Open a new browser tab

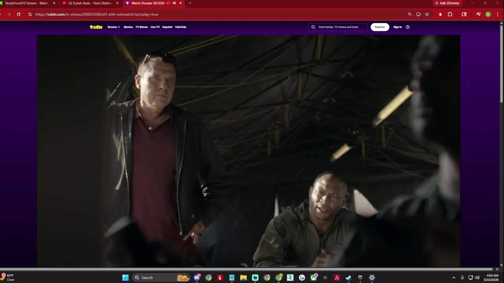pos(190,3)
